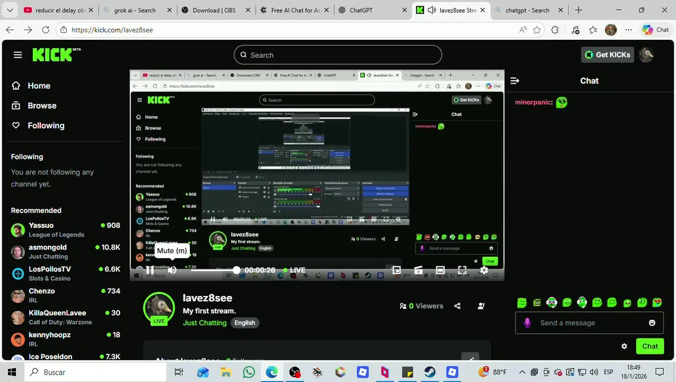Show hidden system tray icons chevron
This screenshot has height=382, width=676.
522,372
